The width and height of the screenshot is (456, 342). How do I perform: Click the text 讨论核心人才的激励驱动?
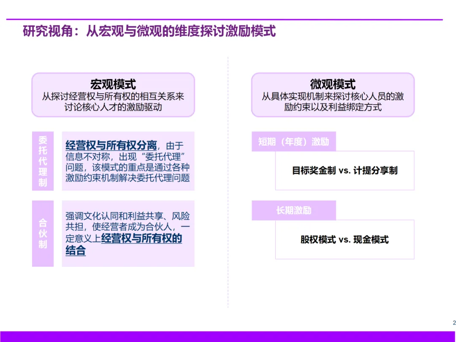[x=113, y=107]
